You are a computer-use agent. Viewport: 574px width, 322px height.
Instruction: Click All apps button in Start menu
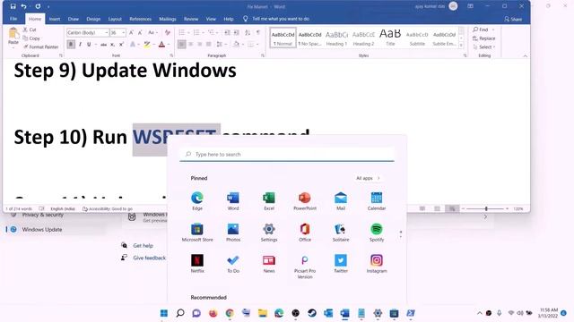coord(368,178)
